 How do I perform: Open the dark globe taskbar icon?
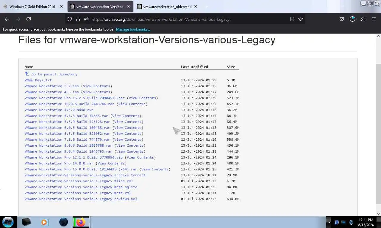63,222
